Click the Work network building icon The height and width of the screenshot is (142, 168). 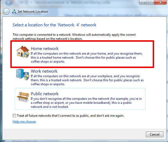click(x=23, y=75)
